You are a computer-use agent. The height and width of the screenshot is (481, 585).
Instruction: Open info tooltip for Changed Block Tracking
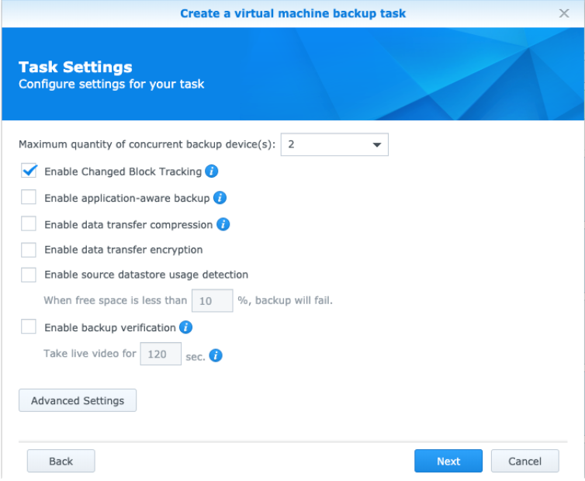tap(212, 171)
